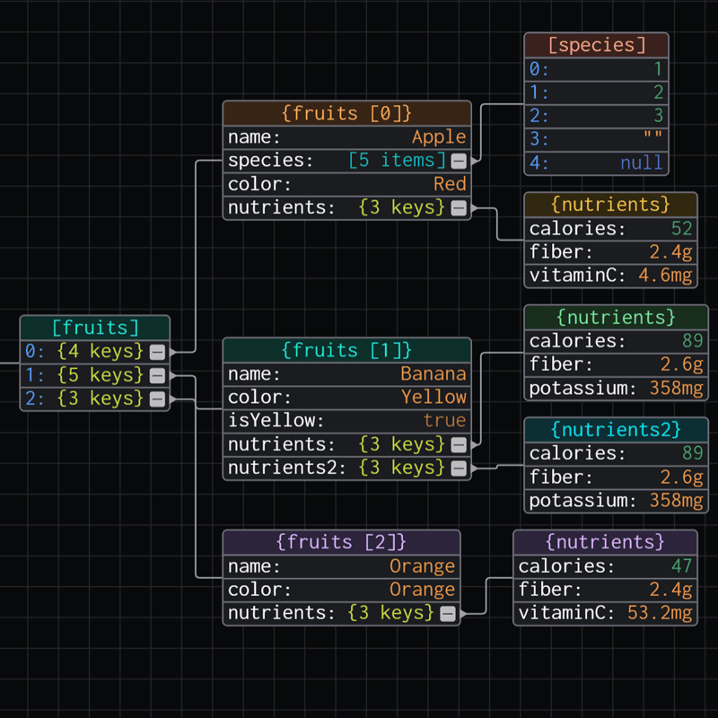Click the null value in the species array
718x718 pixels.
tap(596, 162)
